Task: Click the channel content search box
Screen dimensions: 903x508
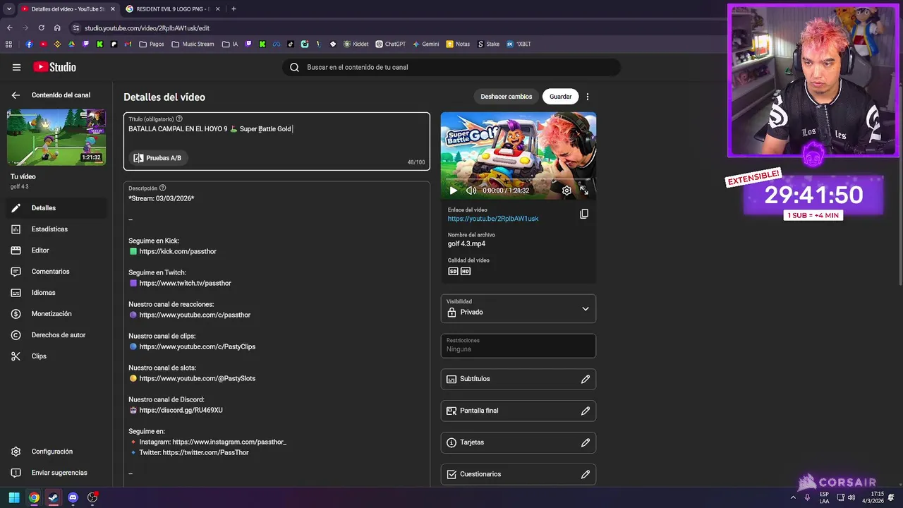Action: [x=451, y=67]
